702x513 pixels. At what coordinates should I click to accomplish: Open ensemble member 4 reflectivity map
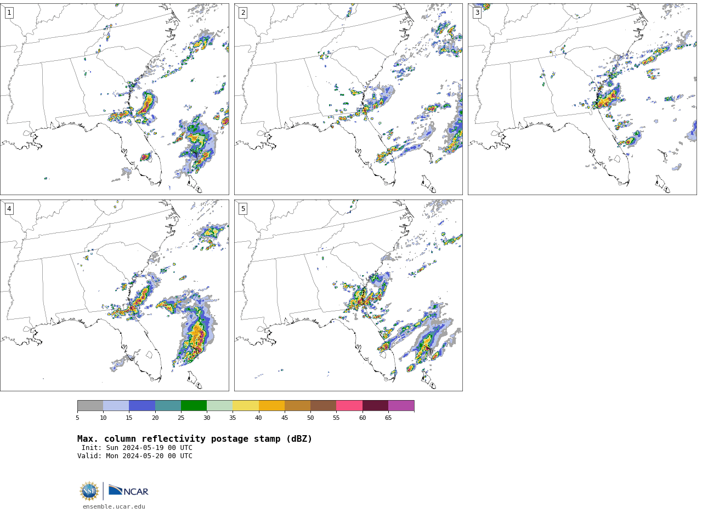pyautogui.click(x=114, y=295)
